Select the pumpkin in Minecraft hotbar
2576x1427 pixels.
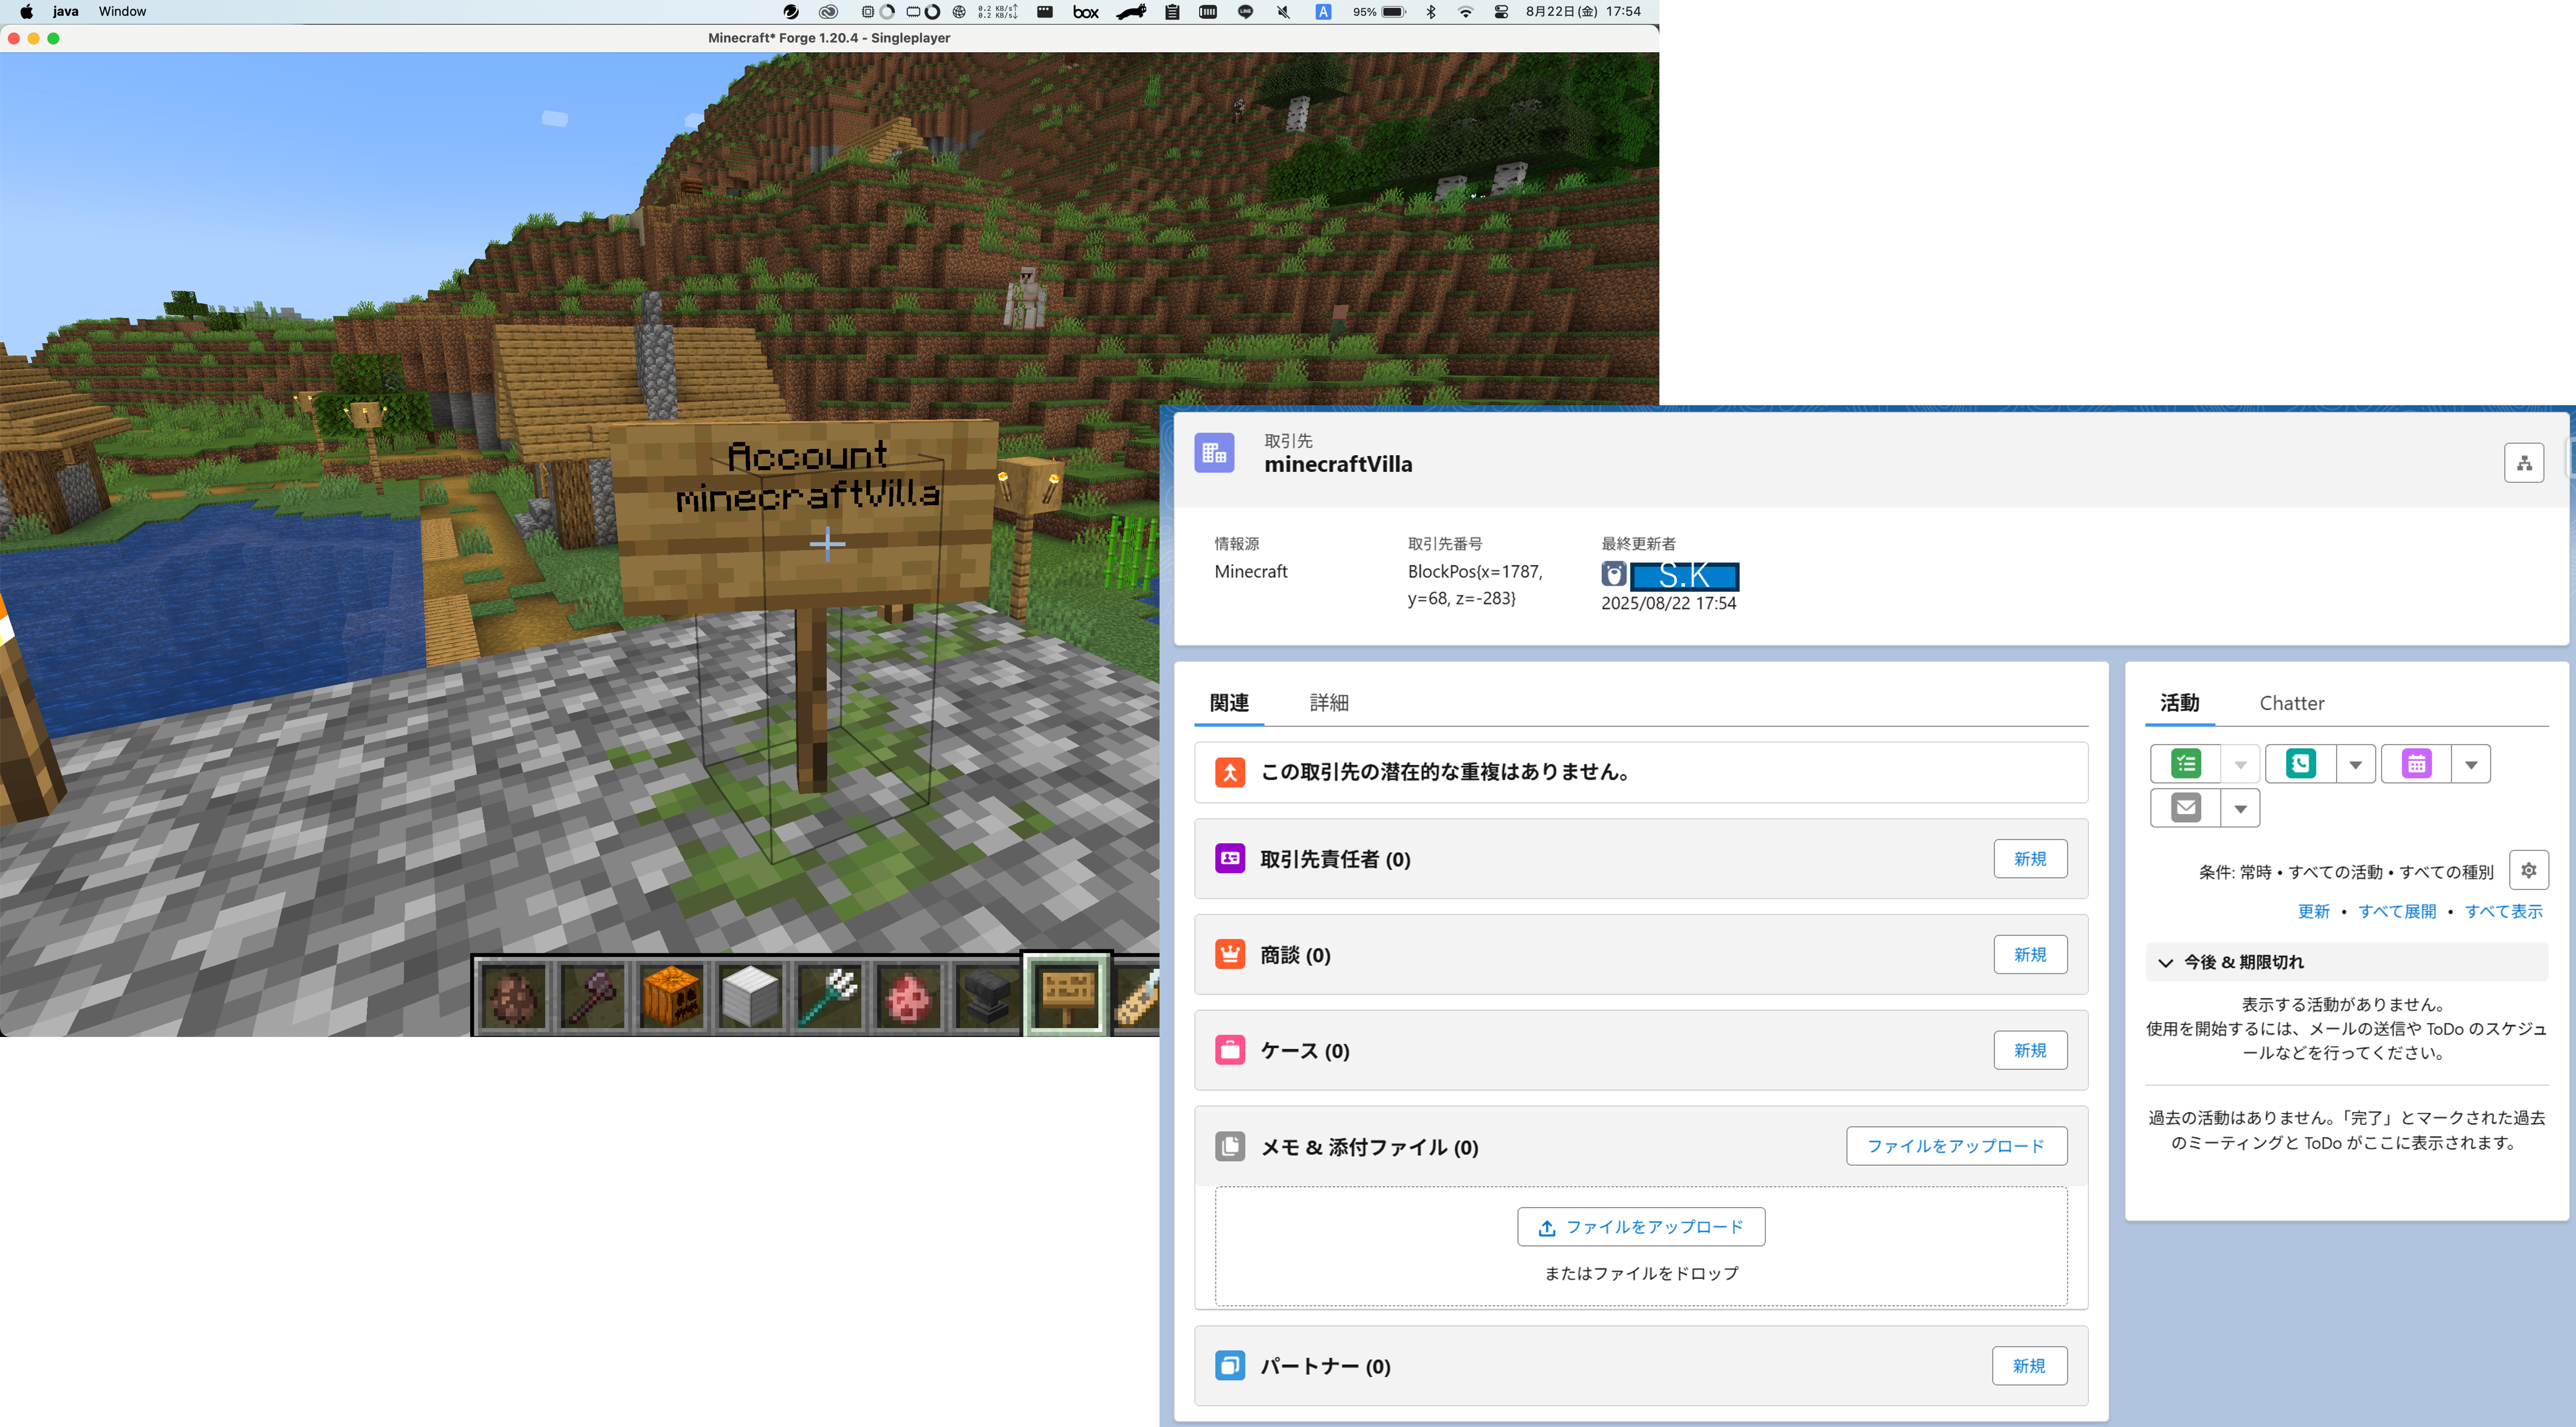point(671,995)
